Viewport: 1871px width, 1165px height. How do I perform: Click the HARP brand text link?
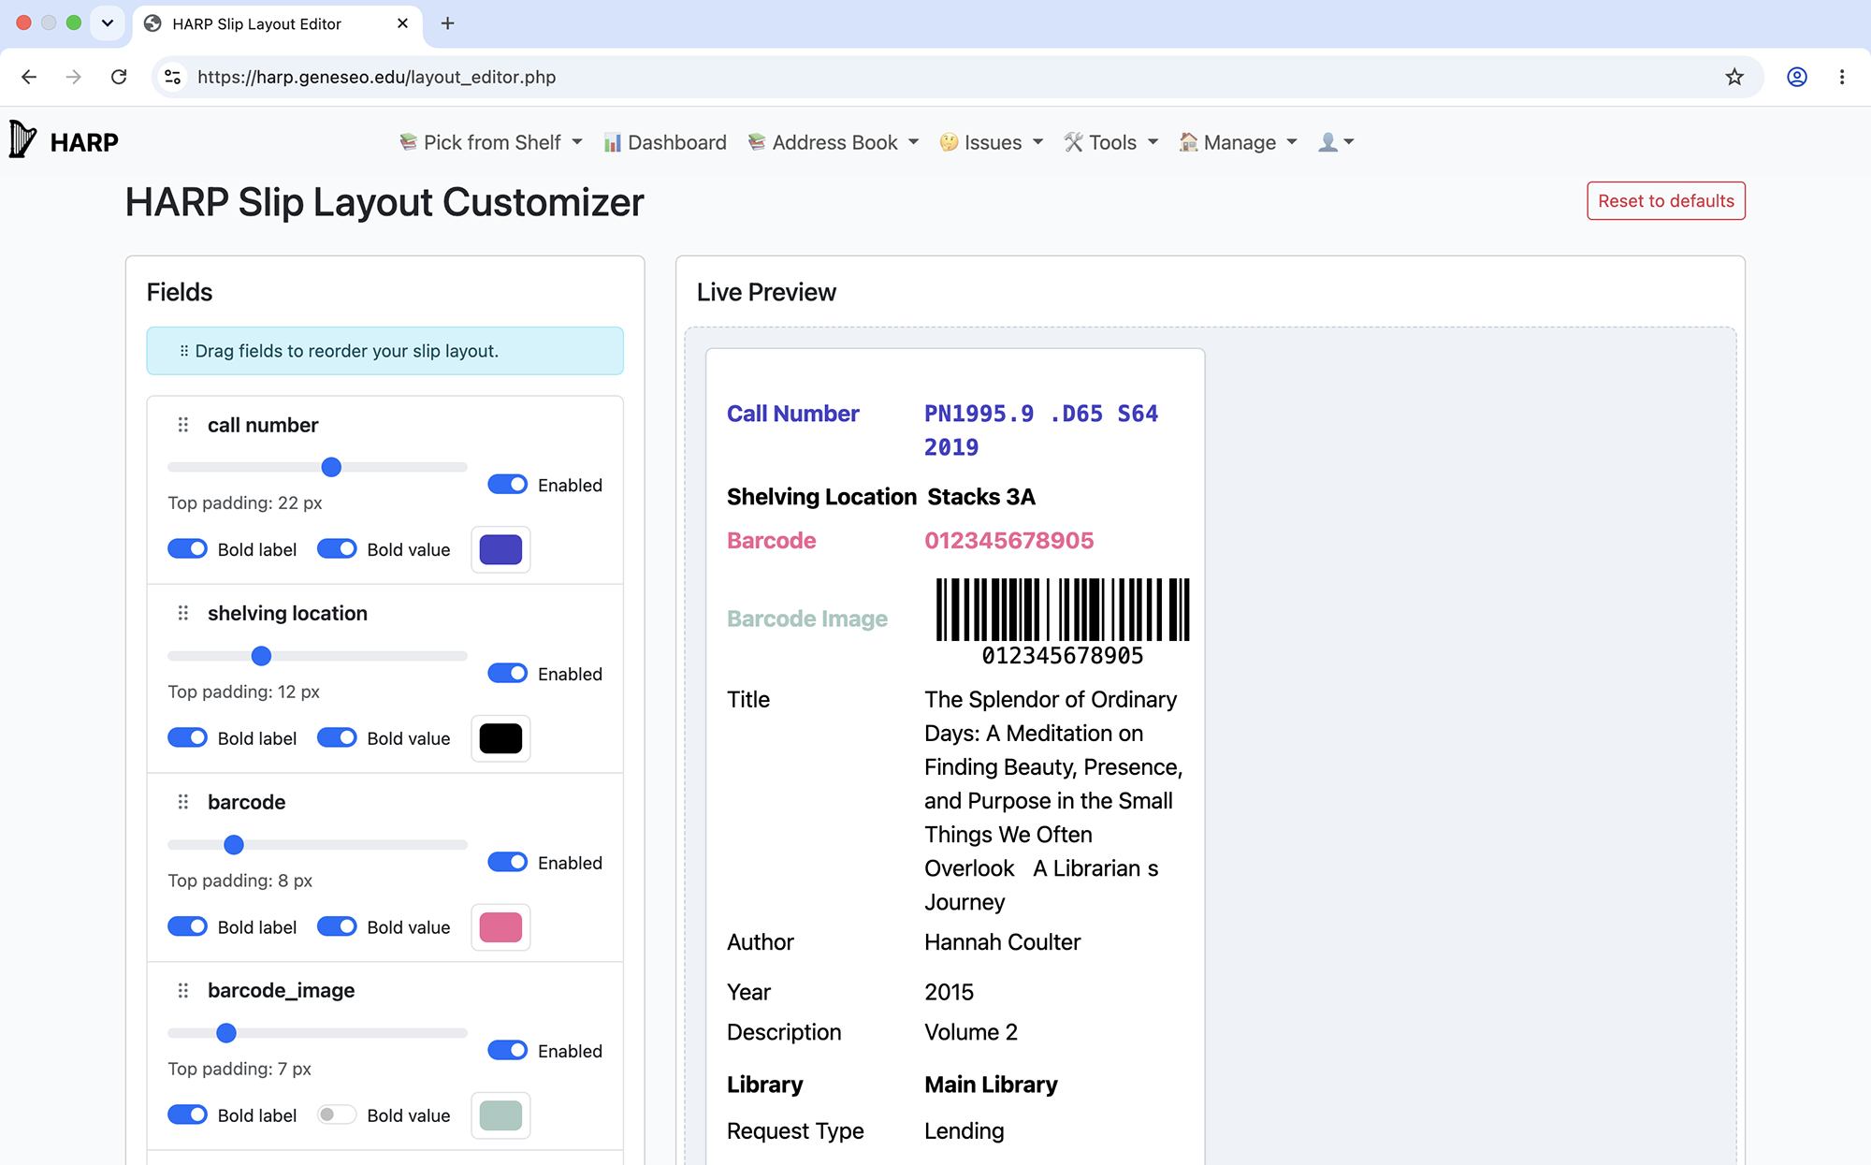(84, 142)
